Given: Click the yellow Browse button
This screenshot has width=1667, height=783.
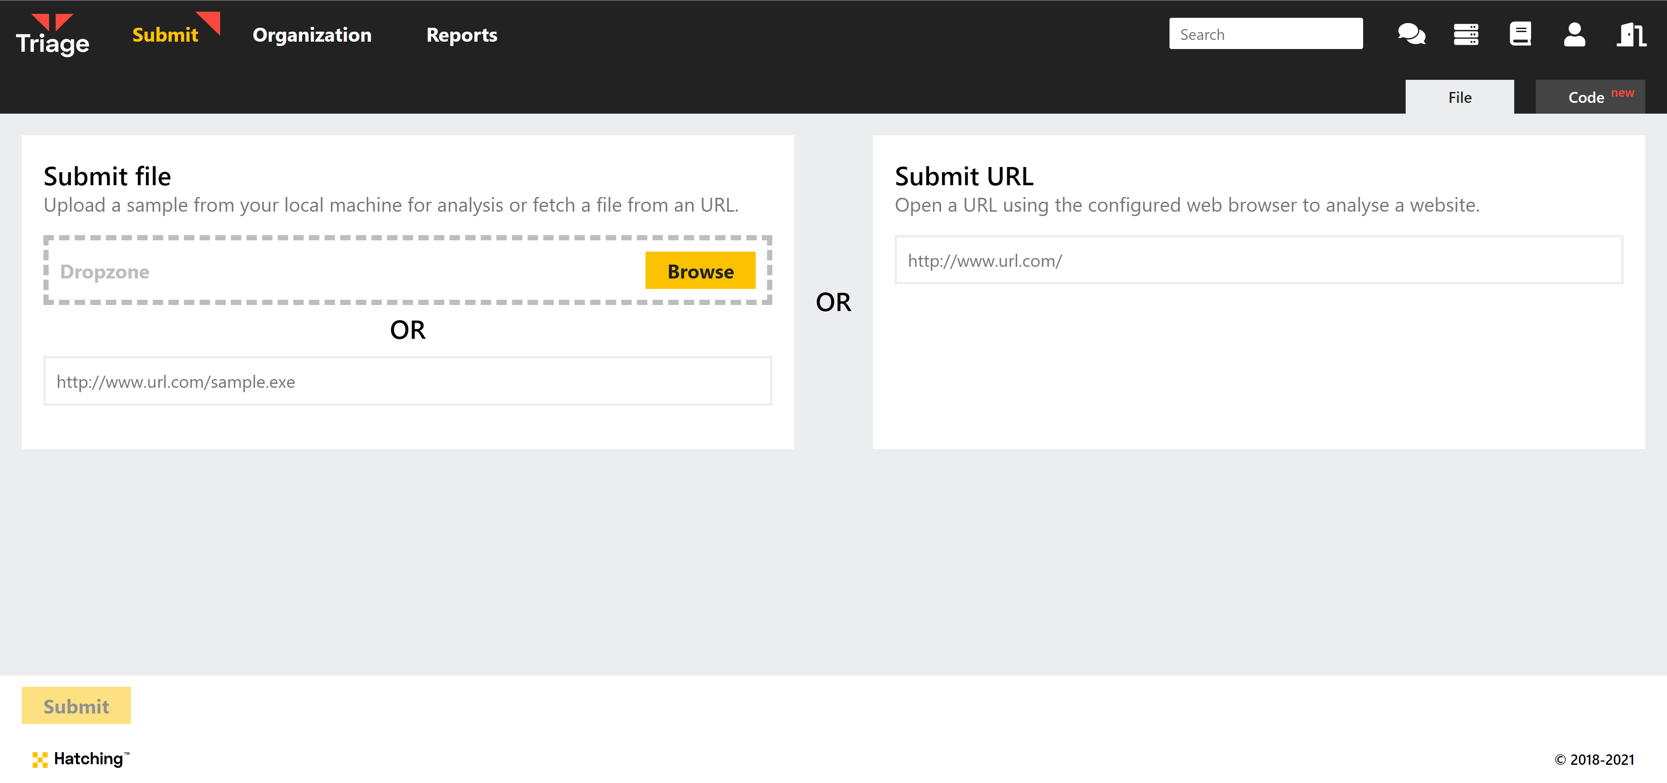Looking at the screenshot, I should coord(700,271).
